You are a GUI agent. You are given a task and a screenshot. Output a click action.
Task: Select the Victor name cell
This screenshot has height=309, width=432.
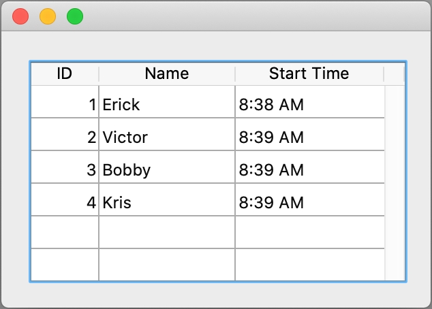tap(167, 137)
